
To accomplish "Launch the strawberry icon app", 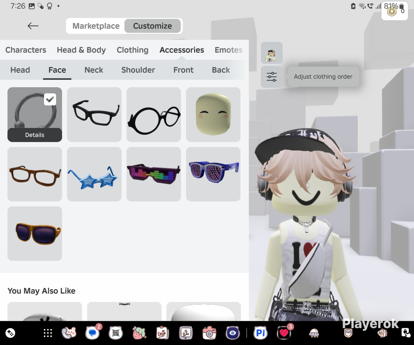I will 139,333.
